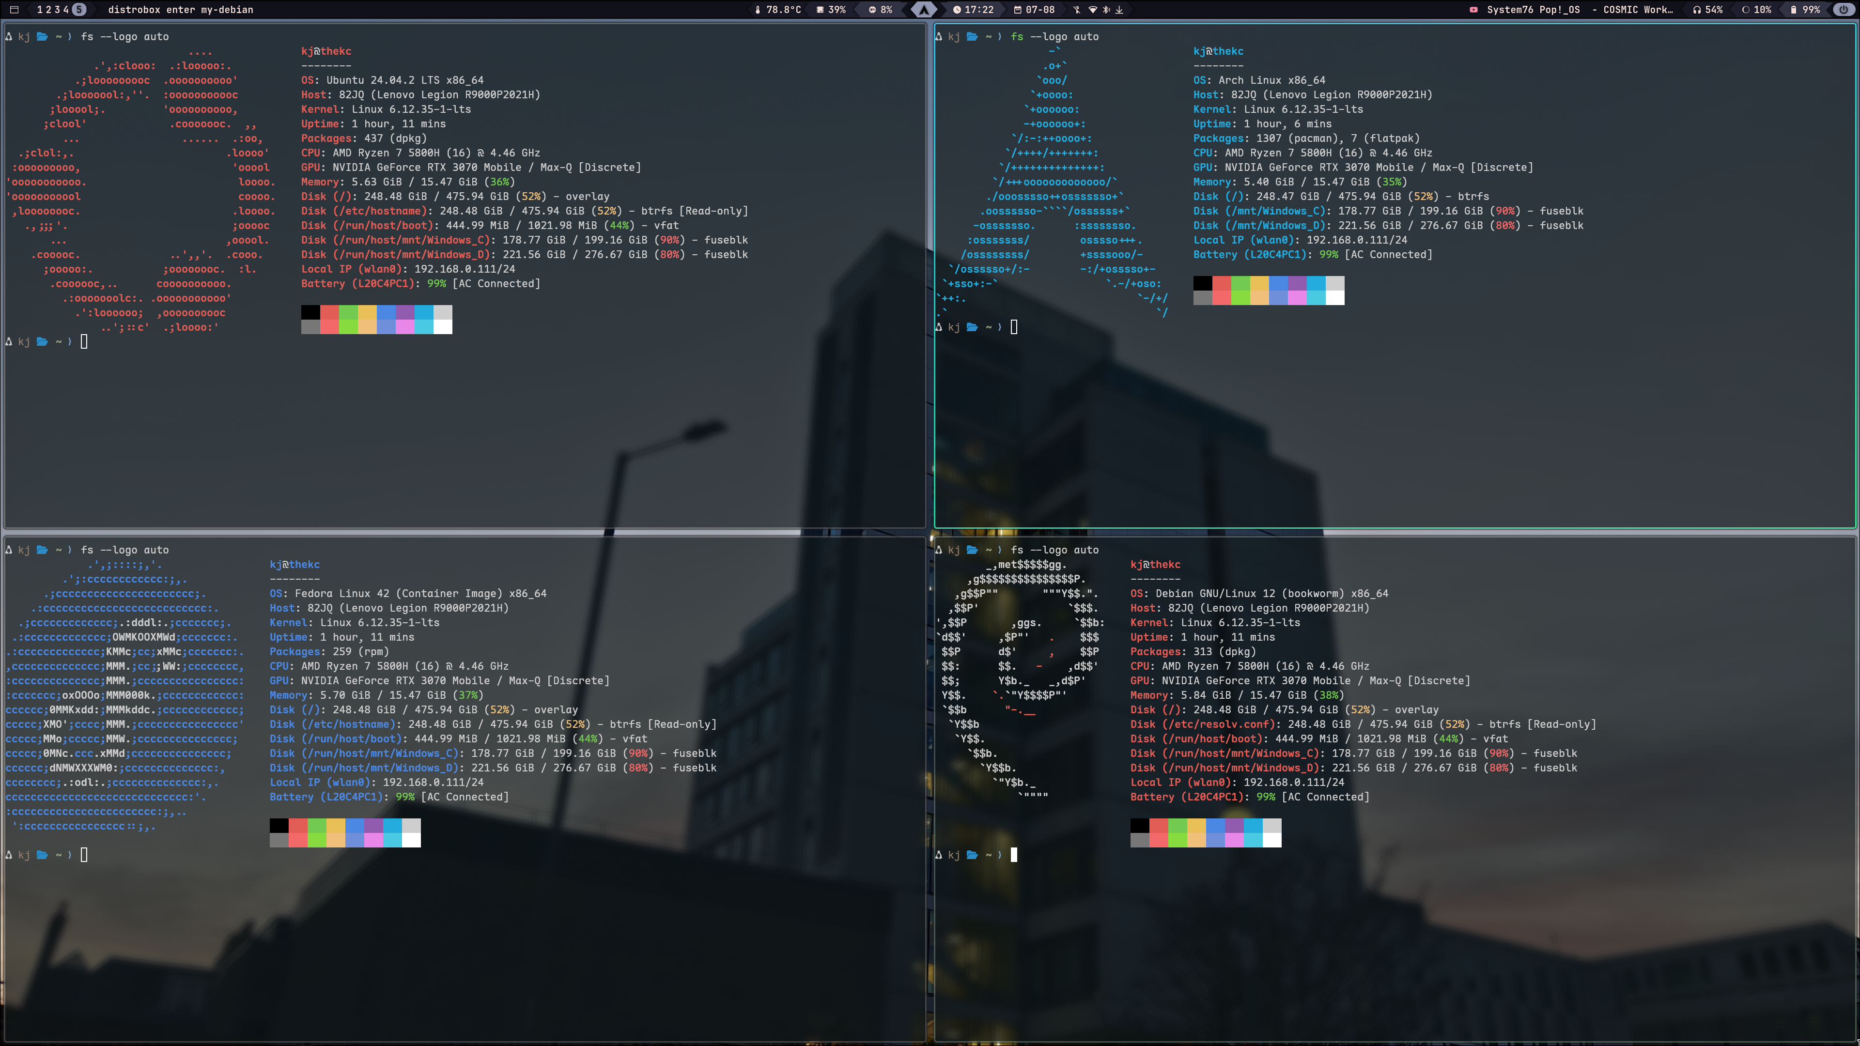Click 'OS: Arch Linux x86_64' line

[1259, 80]
